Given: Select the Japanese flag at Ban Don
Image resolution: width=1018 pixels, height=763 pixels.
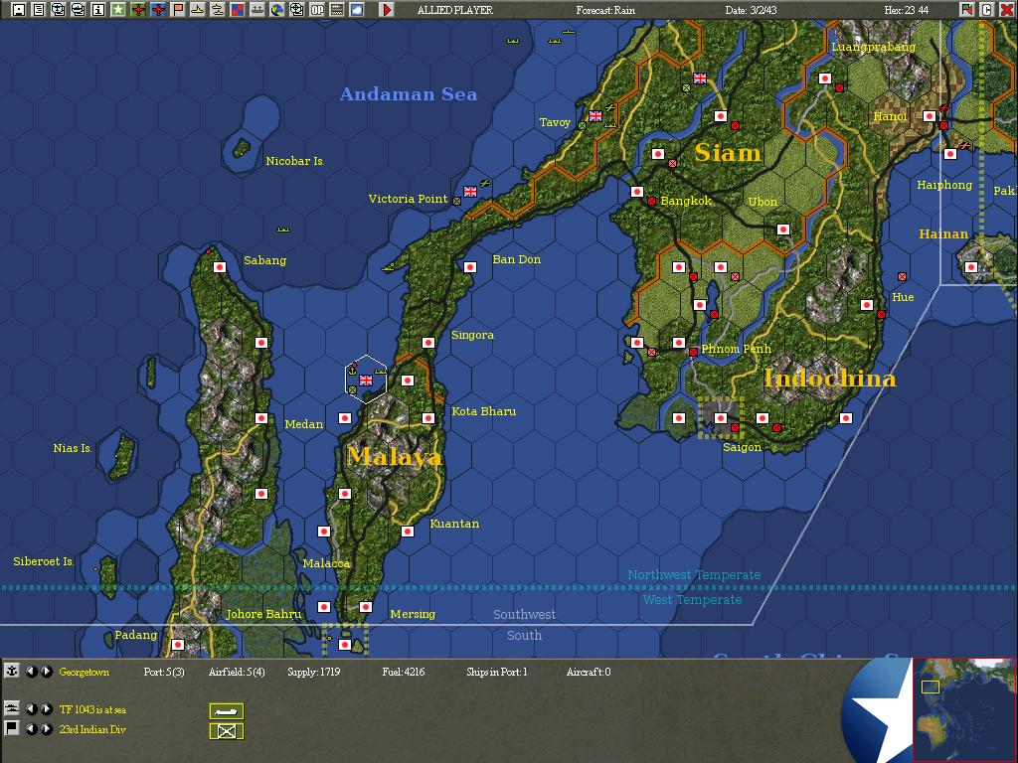Looking at the screenshot, I should [470, 266].
